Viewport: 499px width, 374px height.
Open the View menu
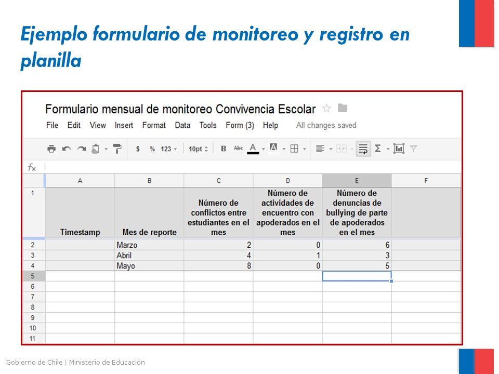[x=98, y=125]
